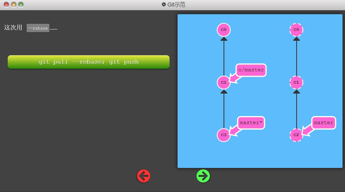Screen dimensions: 345x192
Task: Select commit node c3
Action: tap(224, 135)
